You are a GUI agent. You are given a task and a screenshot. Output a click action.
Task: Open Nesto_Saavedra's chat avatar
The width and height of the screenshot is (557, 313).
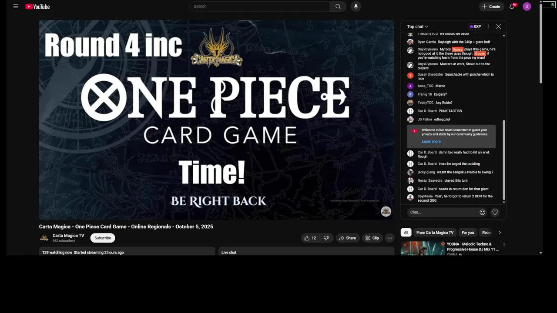point(410,180)
